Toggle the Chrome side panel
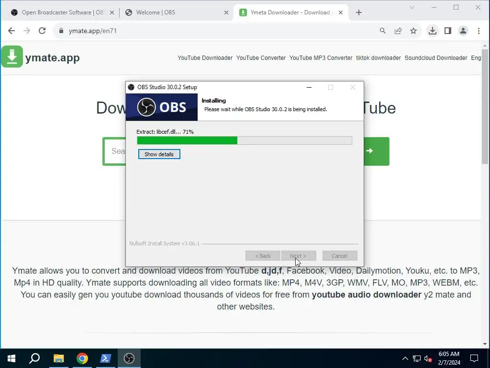This screenshot has height=368, width=490. tap(448, 31)
